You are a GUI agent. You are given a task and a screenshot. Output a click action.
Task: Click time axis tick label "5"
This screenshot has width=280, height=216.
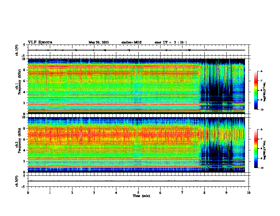click(x=138, y=193)
